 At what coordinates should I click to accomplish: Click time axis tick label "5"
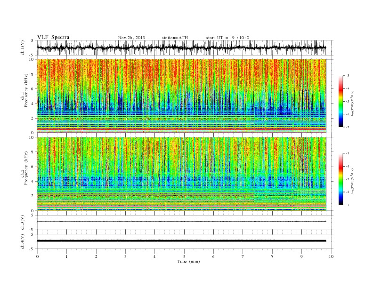[184, 256]
